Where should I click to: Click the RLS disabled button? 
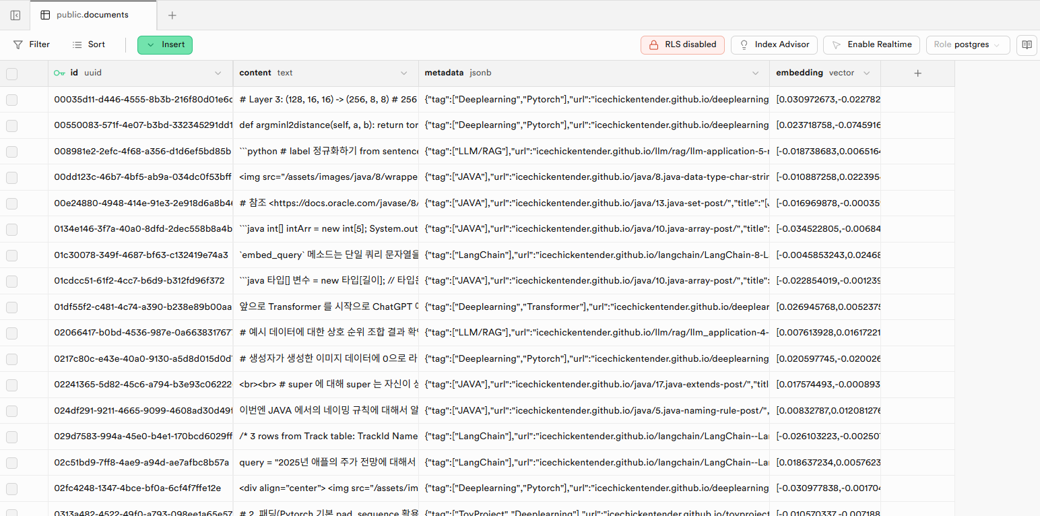[682, 45]
